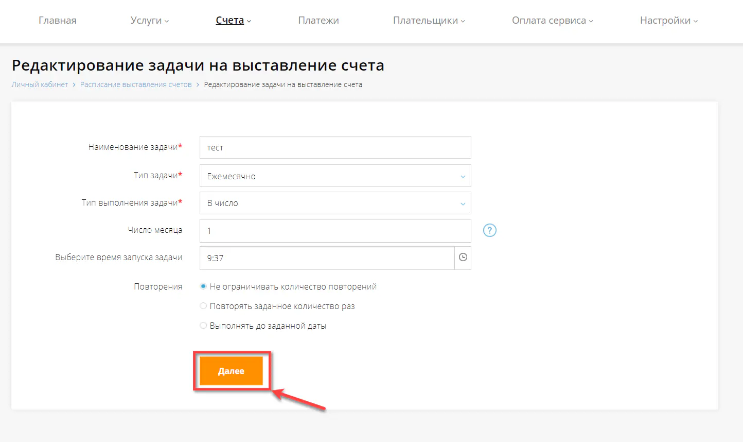Select 'Выполнять до заданной даты' option

[203, 325]
